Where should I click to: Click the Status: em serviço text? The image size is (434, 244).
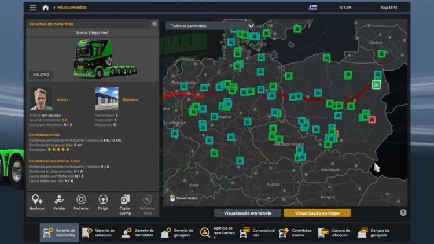pos(45,116)
